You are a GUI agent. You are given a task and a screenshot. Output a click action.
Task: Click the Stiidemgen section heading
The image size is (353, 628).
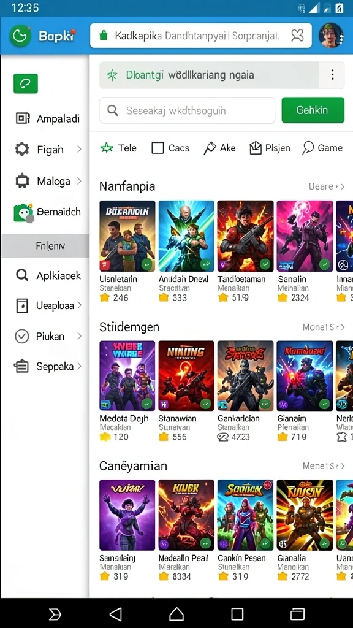(x=129, y=327)
